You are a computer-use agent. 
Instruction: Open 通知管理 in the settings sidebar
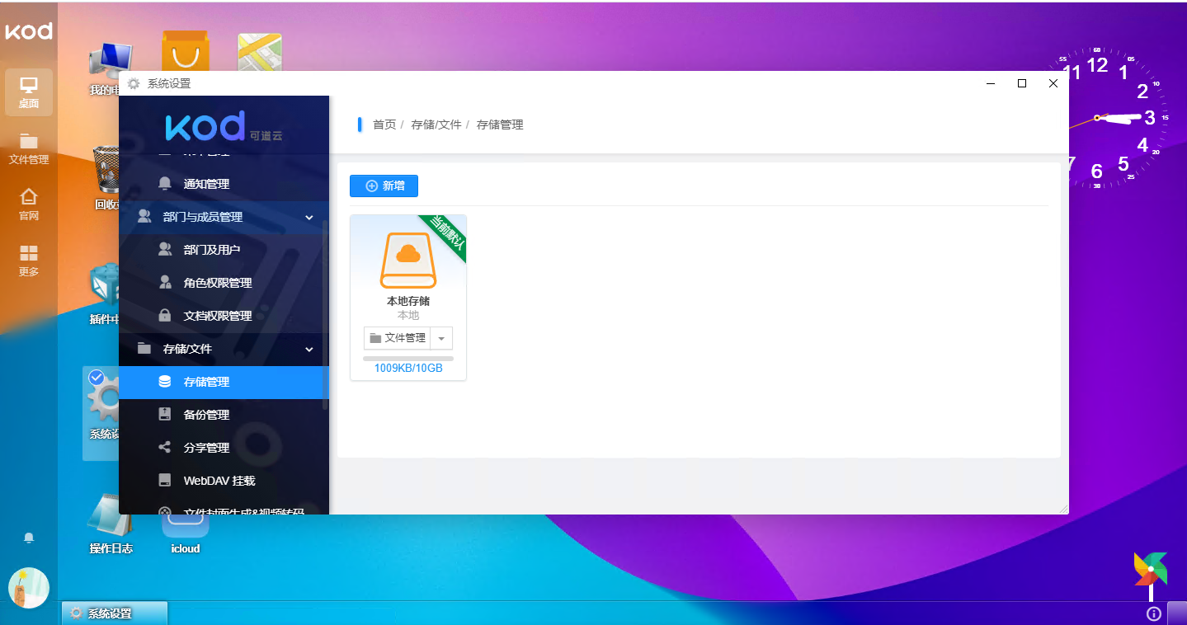(x=224, y=184)
